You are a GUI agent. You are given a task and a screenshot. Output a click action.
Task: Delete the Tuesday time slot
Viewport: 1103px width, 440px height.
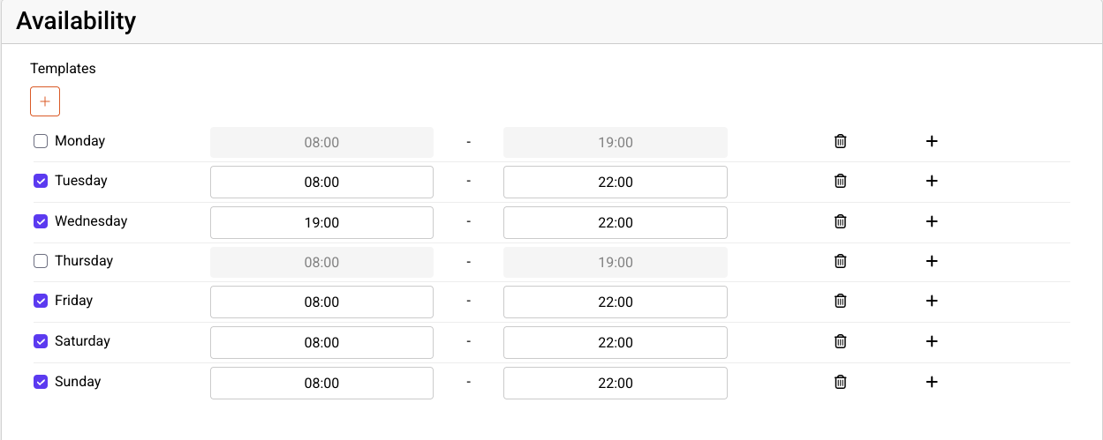pyautogui.click(x=841, y=181)
